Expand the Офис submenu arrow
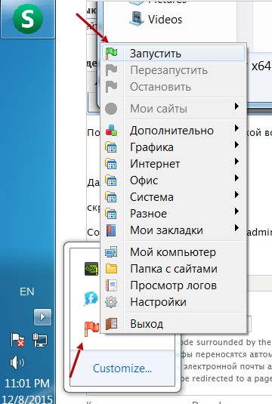 (x=236, y=178)
